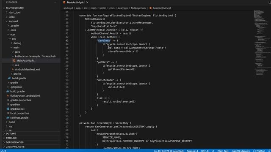The width and height of the screenshot is (271, 152).
Task: Click macOS (darwin) status item
Action: [x=241, y=151]
